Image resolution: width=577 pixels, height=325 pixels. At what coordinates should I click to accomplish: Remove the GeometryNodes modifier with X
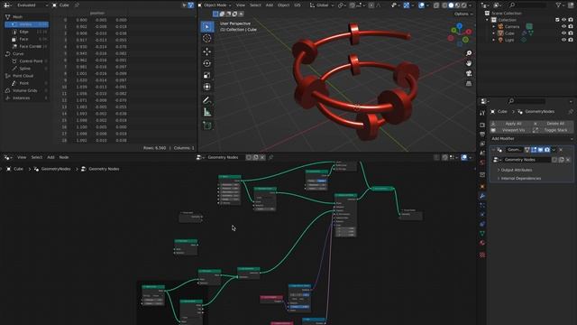coord(561,150)
